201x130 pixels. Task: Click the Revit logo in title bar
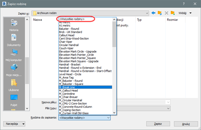coord(4,4)
